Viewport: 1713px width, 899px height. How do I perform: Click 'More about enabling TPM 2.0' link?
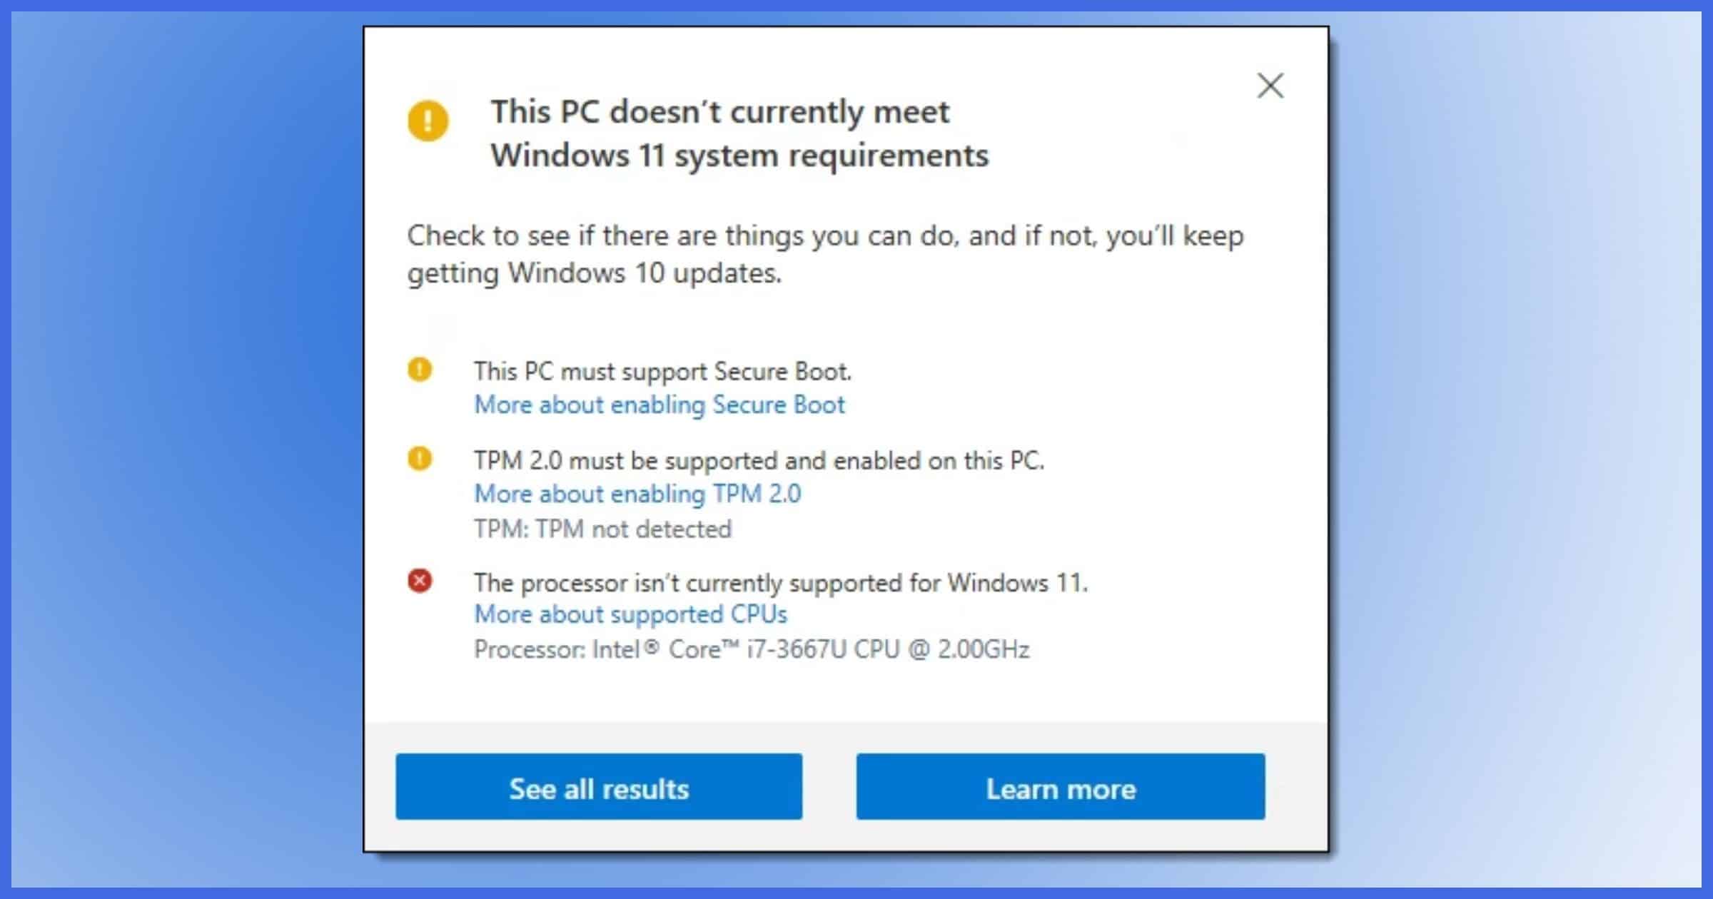tap(637, 494)
